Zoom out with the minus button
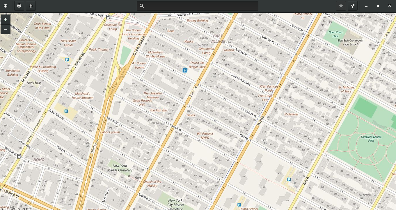This screenshot has width=396, height=210. (5, 29)
